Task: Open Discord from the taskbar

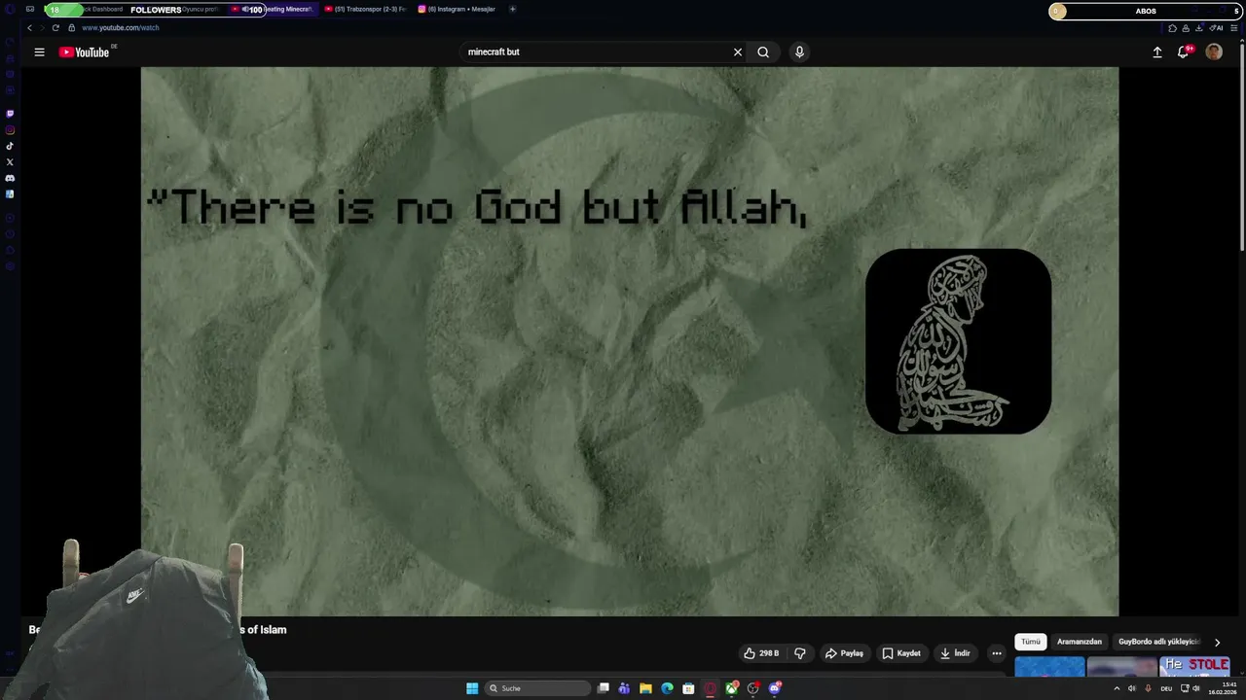Action: [775, 688]
